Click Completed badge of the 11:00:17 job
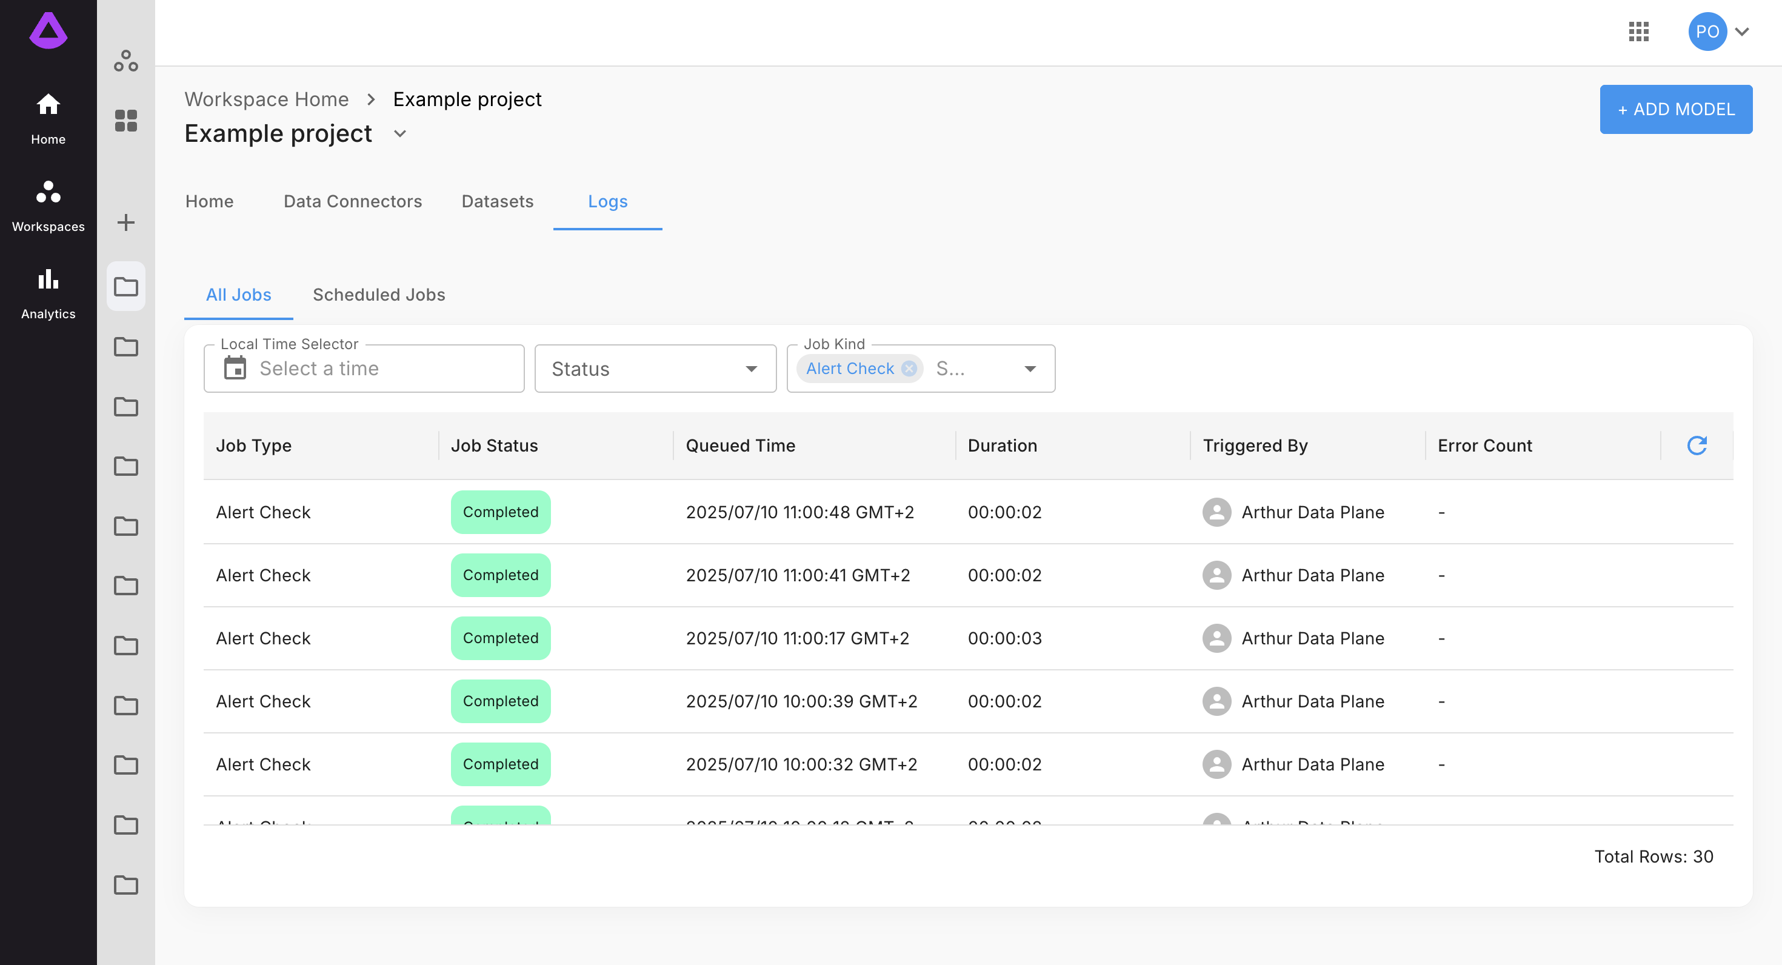Image resolution: width=1782 pixels, height=965 pixels. [x=501, y=638]
